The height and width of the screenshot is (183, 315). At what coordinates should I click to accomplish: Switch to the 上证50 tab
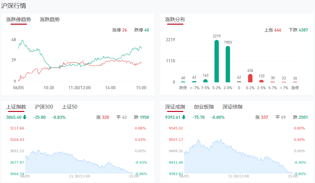70,107
